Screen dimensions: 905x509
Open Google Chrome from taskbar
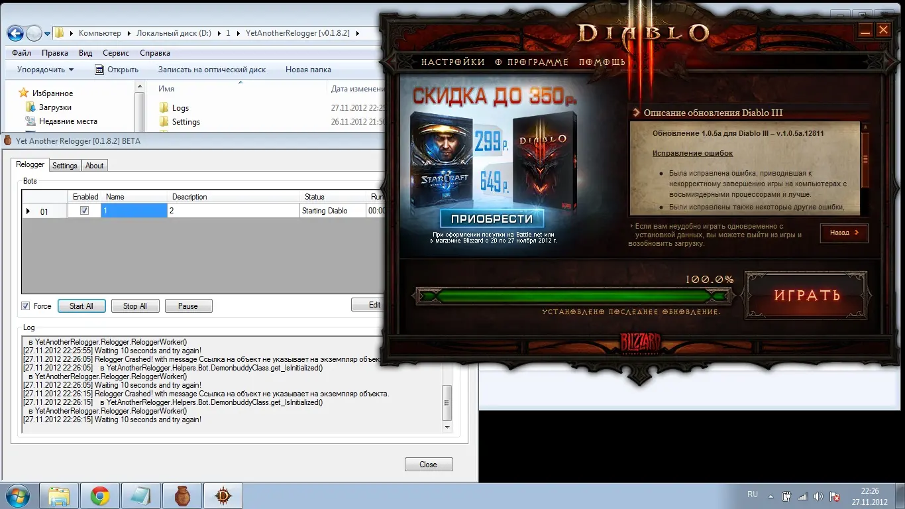coord(100,496)
